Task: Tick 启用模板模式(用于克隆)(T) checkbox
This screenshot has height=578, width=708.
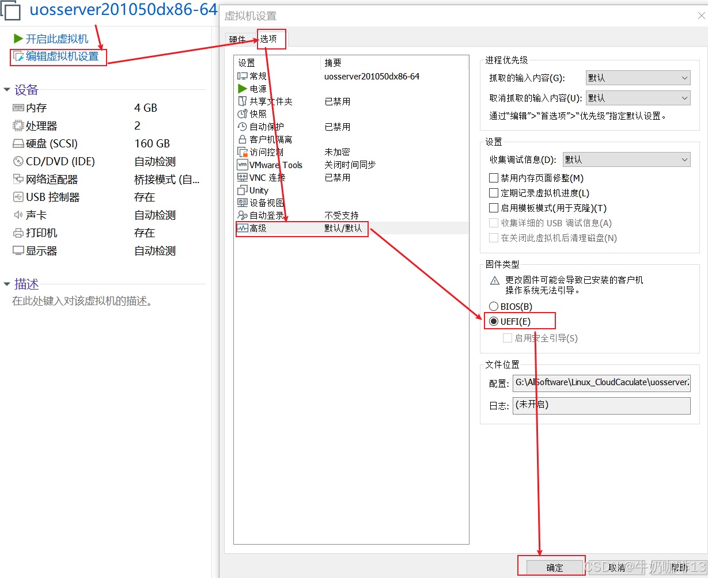Action: [x=493, y=208]
